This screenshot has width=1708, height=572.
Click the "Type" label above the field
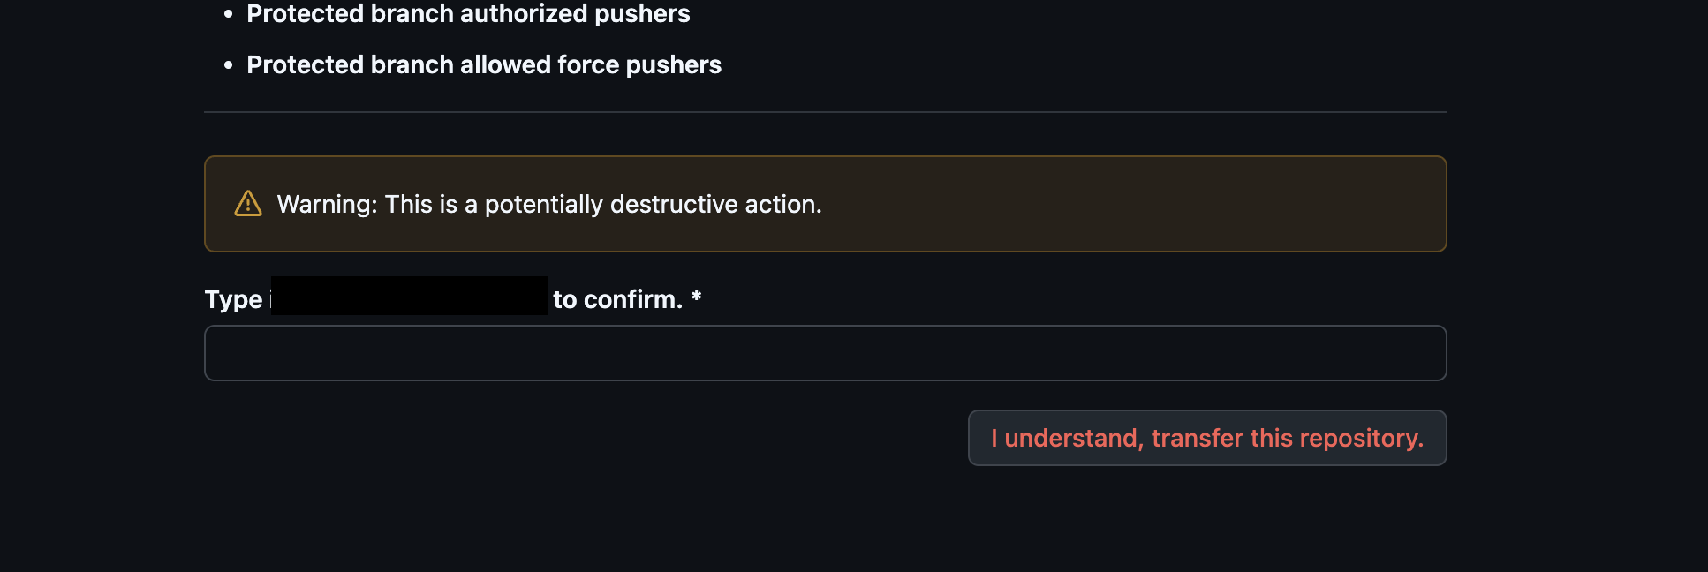233,300
